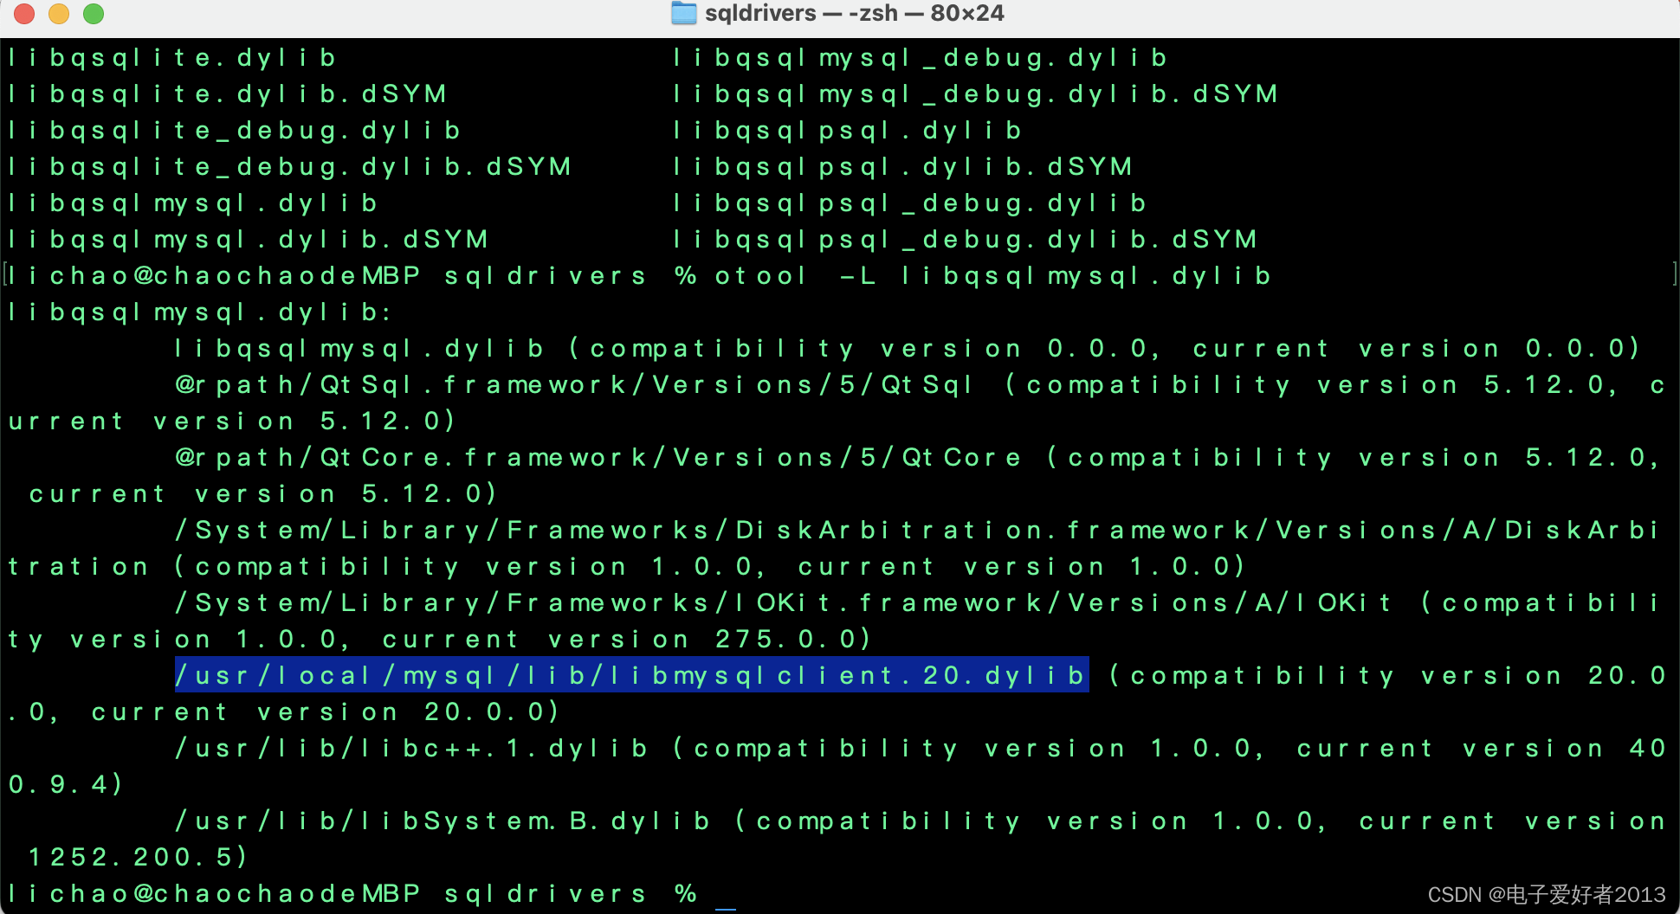Click the listed file libqsqlite.dylib

(x=171, y=58)
